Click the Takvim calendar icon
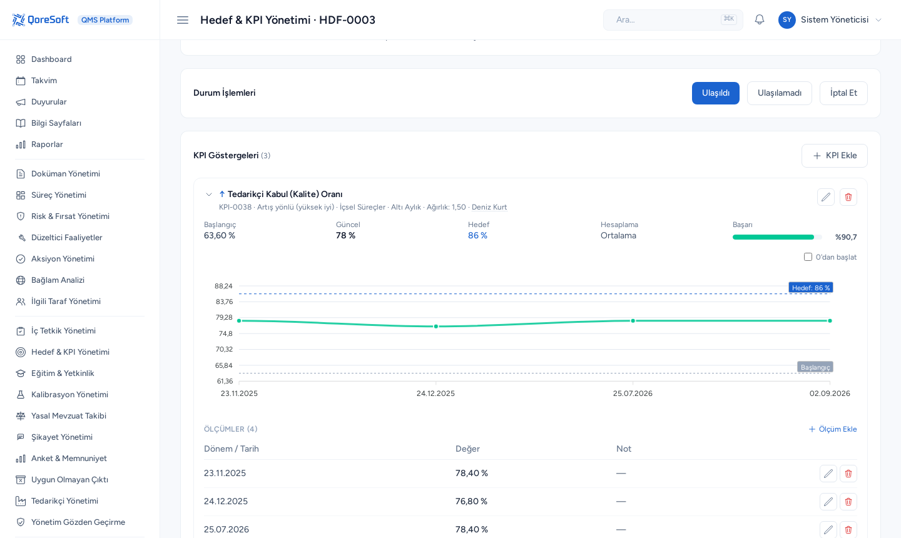The image size is (901, 538). (x=21, y=81)
